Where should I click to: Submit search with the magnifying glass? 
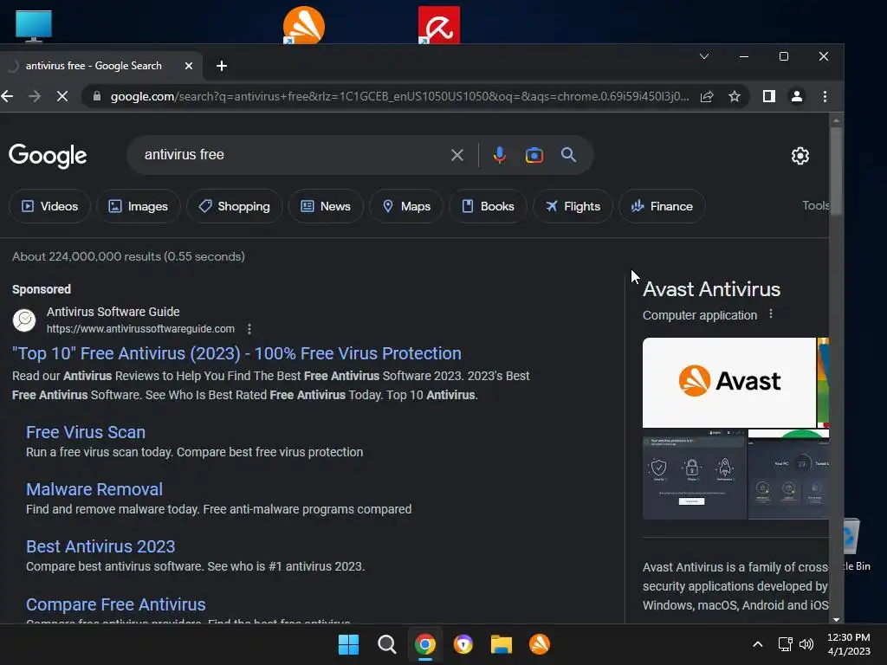(x=568, y=154)
